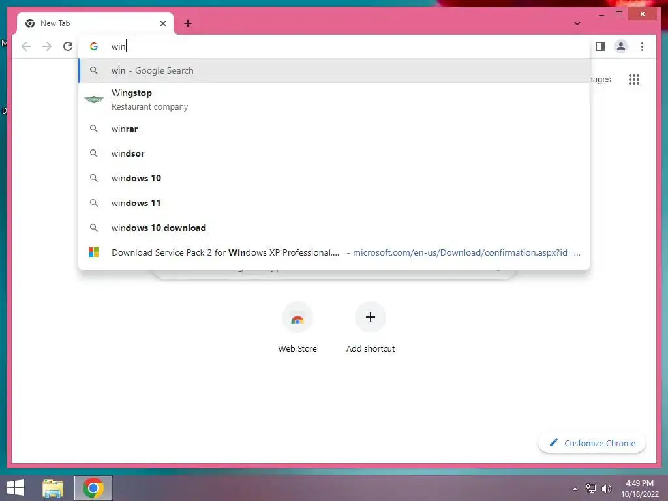Click Customize Chrome button

[592, 443]
